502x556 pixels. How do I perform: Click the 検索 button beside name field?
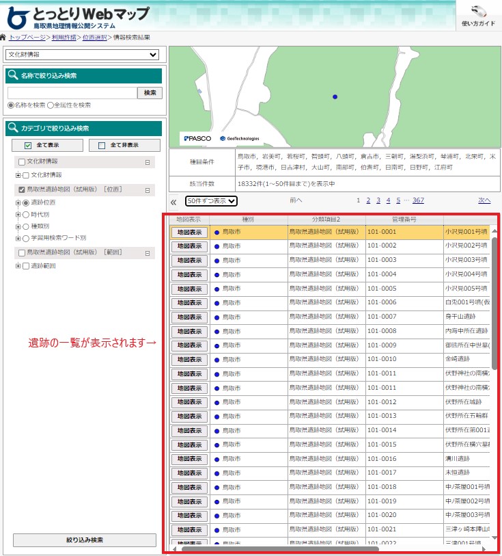click(150, 93)
